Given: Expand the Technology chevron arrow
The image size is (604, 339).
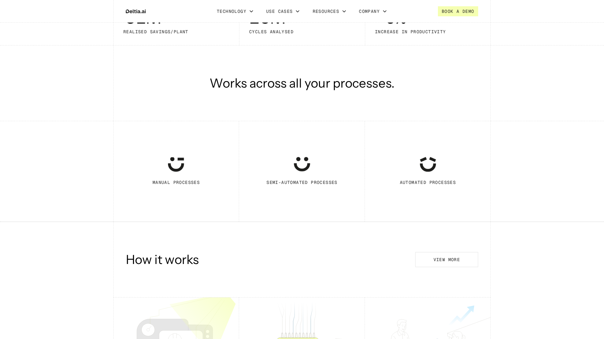Looking at the screenshot, I should 251,11.
